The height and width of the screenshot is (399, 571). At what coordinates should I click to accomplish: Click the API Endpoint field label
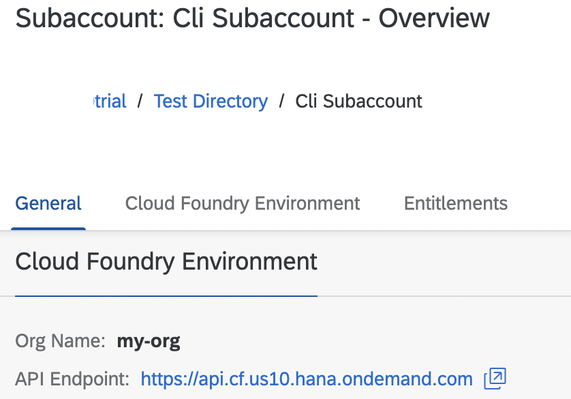[72, 379]
